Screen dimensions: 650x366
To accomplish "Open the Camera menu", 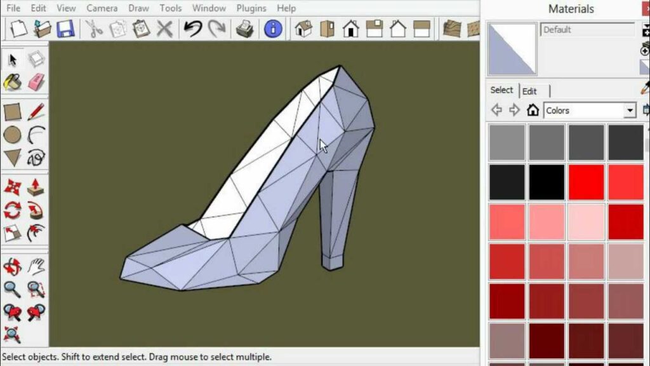I will pos(102,8).
